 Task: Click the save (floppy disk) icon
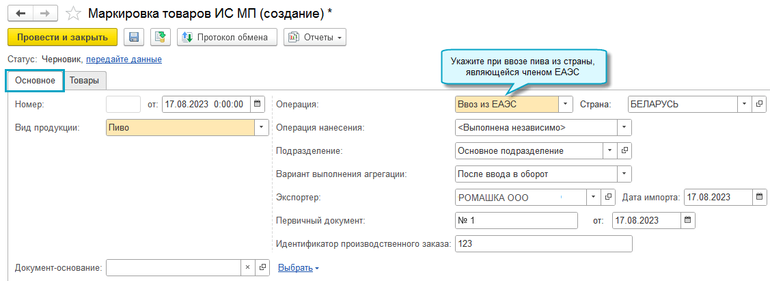click(134, 37)
